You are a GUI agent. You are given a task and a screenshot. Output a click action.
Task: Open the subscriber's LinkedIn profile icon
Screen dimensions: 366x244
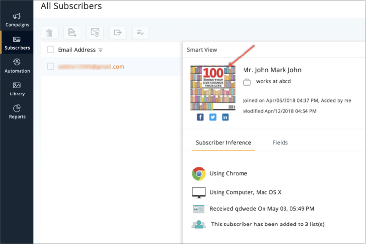(x=225, y=117)
